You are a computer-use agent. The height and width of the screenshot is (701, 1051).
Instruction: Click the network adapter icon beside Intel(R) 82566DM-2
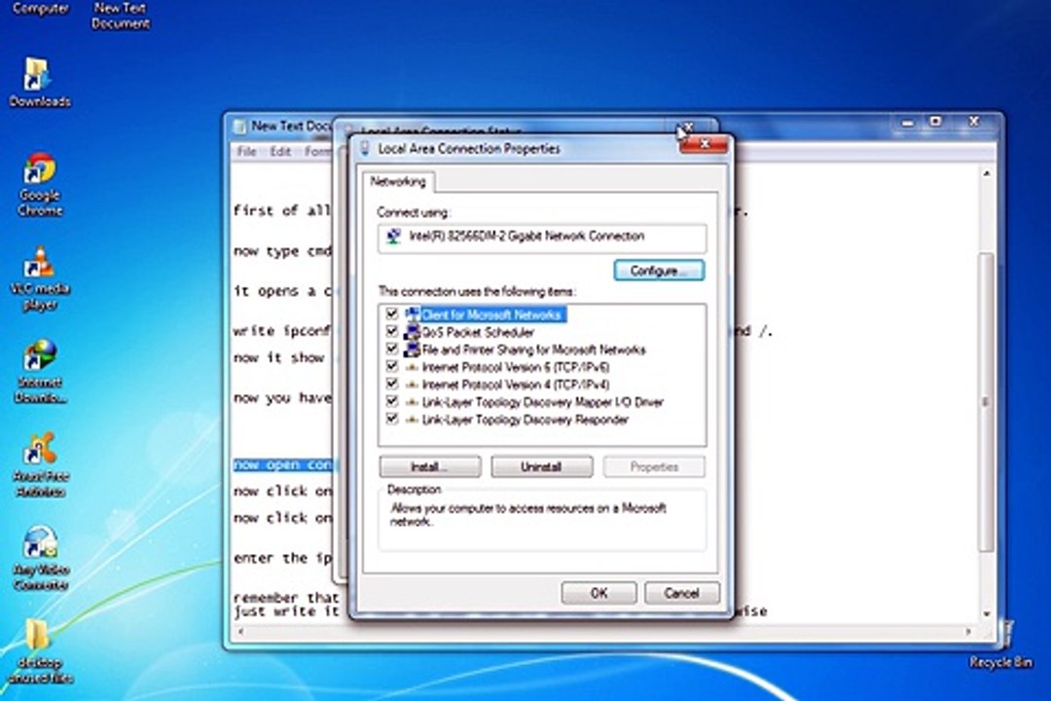pos(393,237)
